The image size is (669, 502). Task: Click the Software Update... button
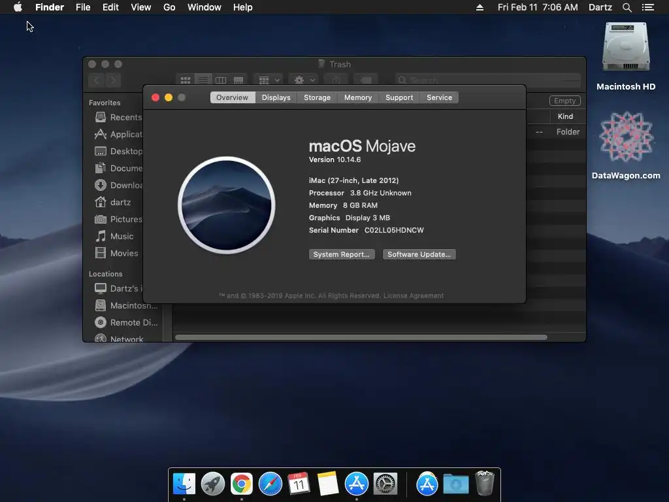pyautogui.click(x=419, y=254)
